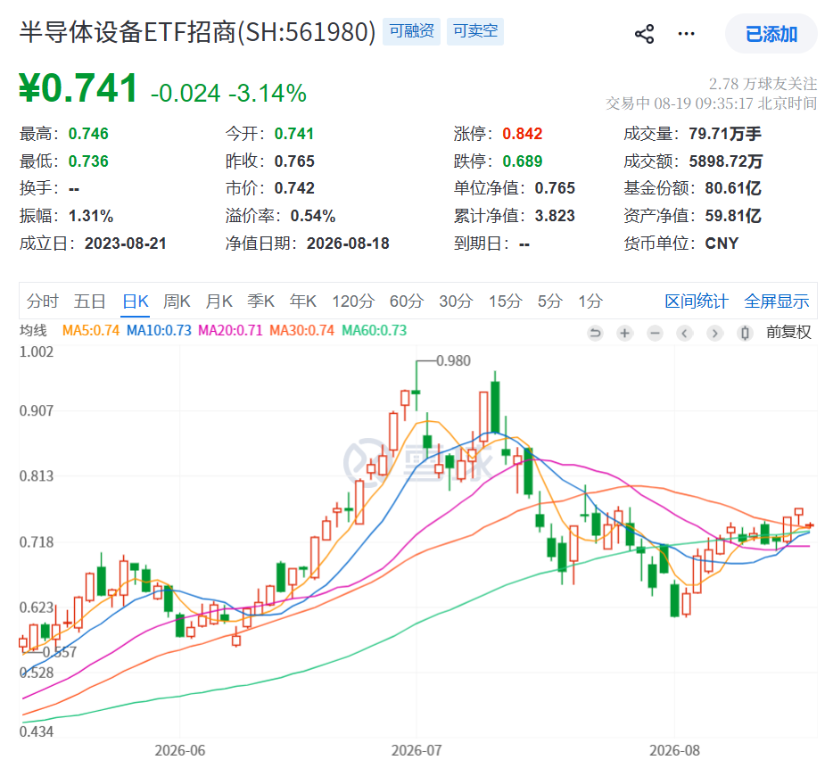Zoom in chart with plus icon

[624, 334]
